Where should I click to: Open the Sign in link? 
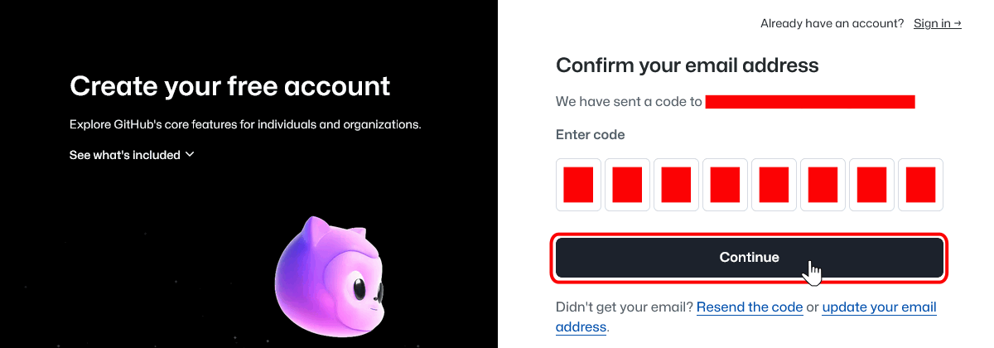click(937, 23)
